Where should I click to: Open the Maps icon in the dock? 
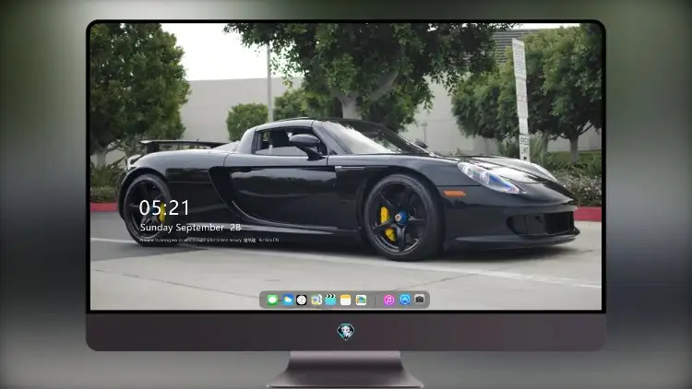(x=361, y=300)
